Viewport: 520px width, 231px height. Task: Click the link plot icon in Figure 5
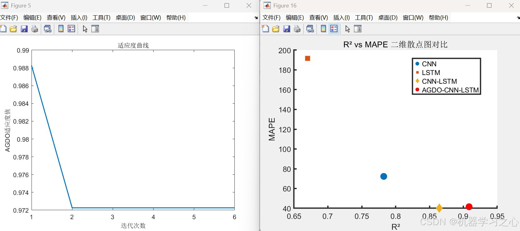coord(47,29)
